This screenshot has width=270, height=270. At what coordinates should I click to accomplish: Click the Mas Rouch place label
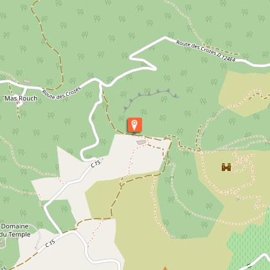tap(21, 98)
